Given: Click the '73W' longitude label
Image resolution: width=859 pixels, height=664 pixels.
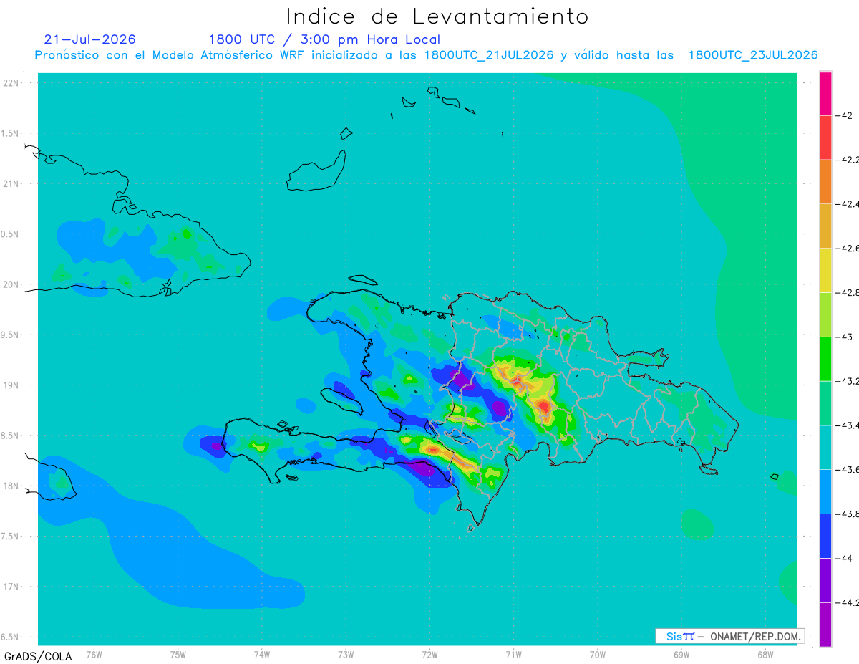Looking at the screenshot, I should 346,654.
